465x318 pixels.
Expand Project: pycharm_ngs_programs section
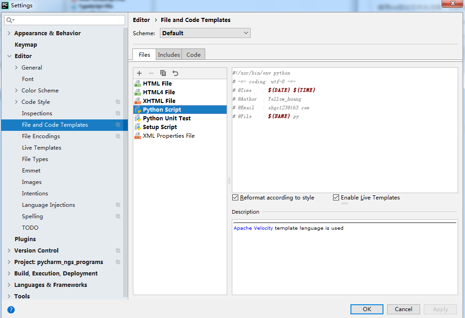[9, 262]
